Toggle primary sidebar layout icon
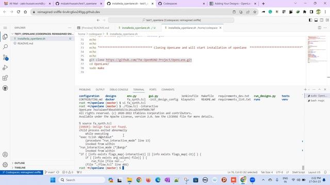The height and width of the screenshot is (185, 330). pos(310,20)
